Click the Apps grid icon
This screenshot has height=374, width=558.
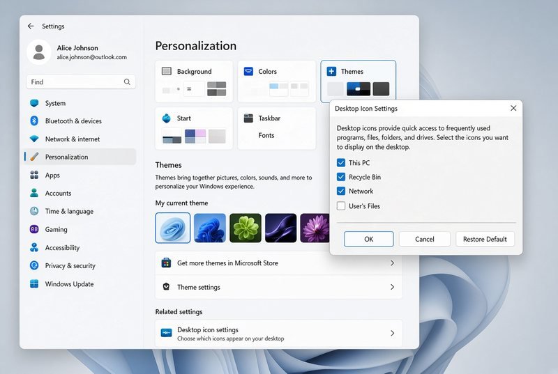pos(34,175)
